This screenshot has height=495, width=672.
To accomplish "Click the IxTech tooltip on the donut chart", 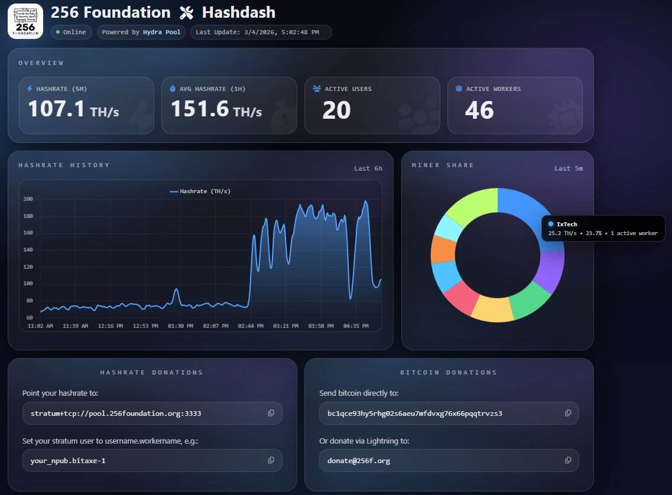I will (603, 228).
